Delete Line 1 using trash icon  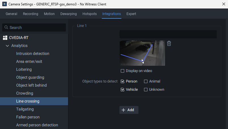click(x=169, y=43)
